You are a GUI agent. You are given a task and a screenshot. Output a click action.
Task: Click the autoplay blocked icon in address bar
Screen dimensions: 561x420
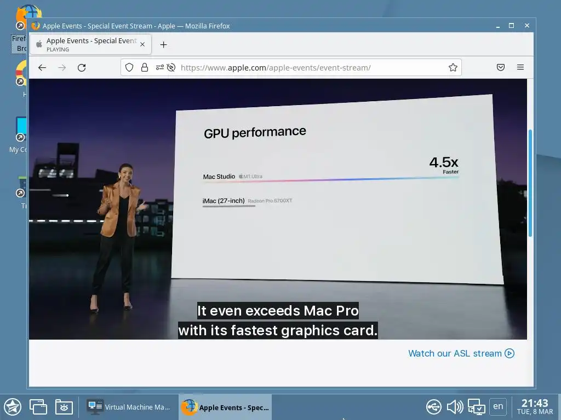tap(171, 67)
